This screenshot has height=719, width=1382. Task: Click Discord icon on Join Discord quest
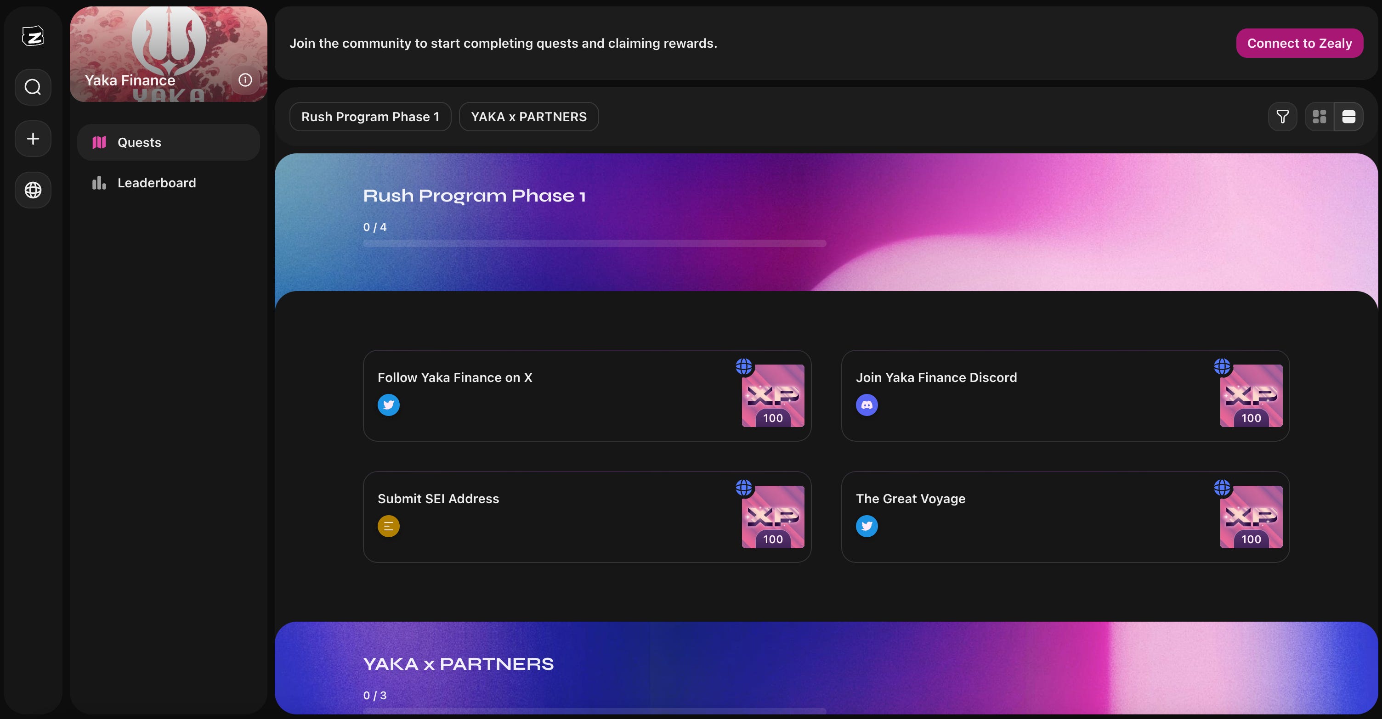tap(867, 405)
